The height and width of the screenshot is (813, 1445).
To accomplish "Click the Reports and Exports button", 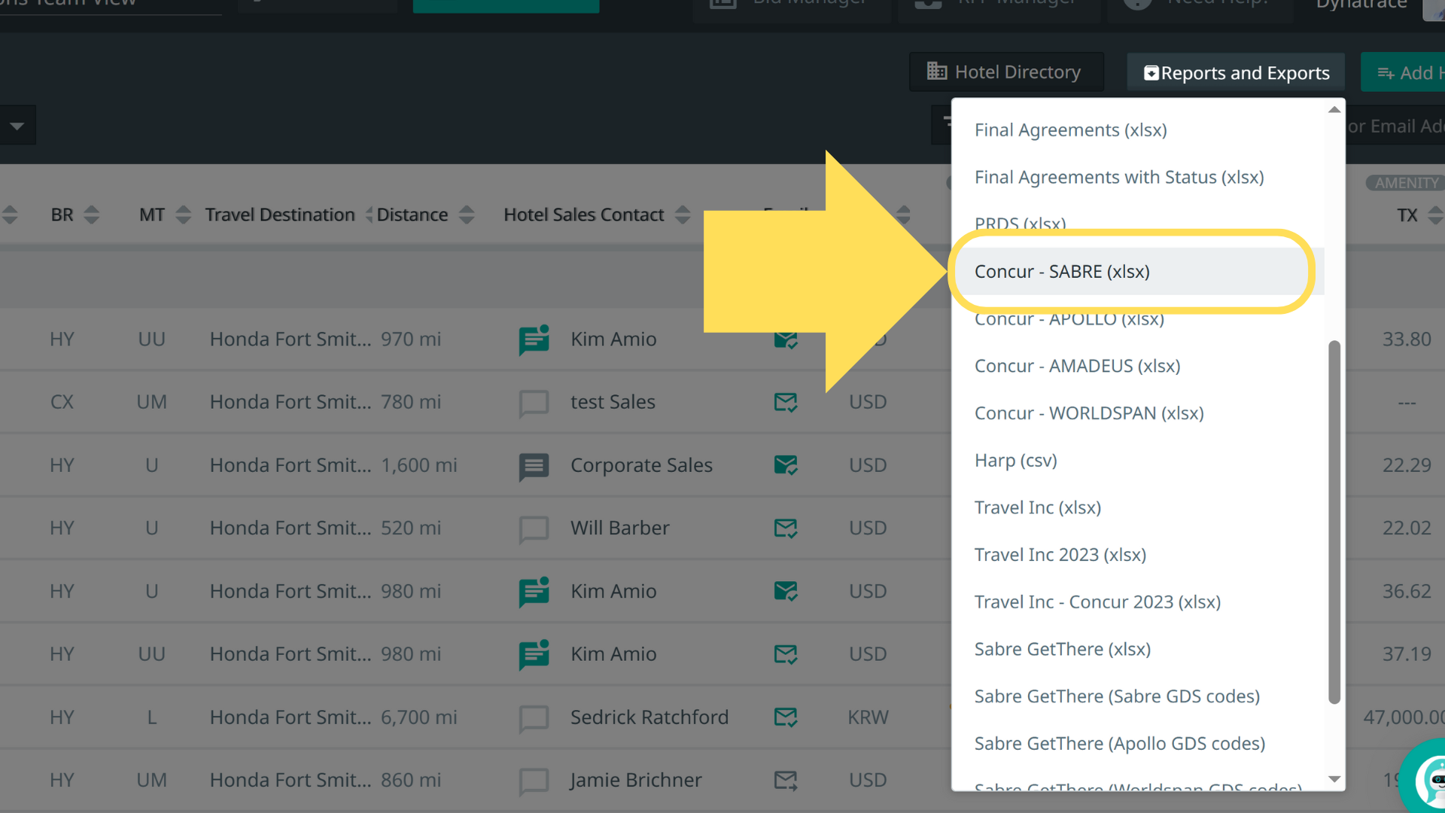I will (x=1236, y=73).
